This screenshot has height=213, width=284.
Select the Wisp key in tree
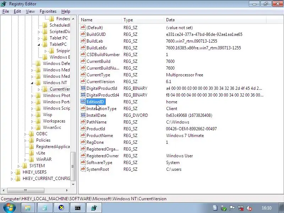(x=48, y=115)
